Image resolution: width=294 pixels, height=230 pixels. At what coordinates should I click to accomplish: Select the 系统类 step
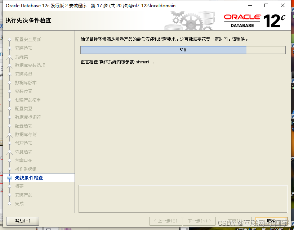[21, 57]
